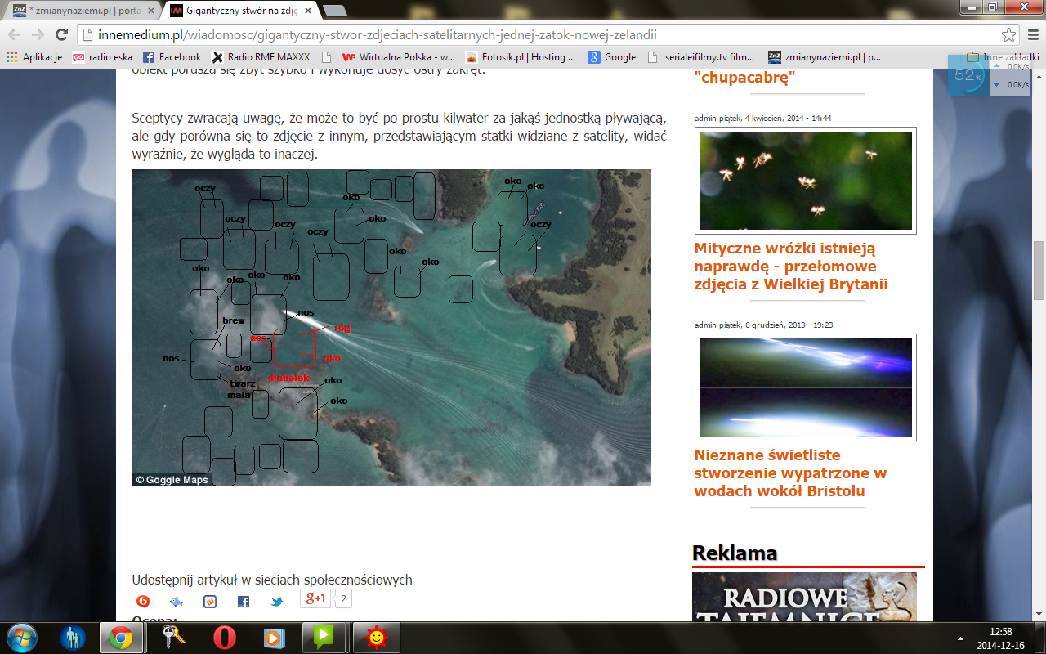Open the fairies article thumbnail image
The image size is (1046, 654).
coord(805,181)
